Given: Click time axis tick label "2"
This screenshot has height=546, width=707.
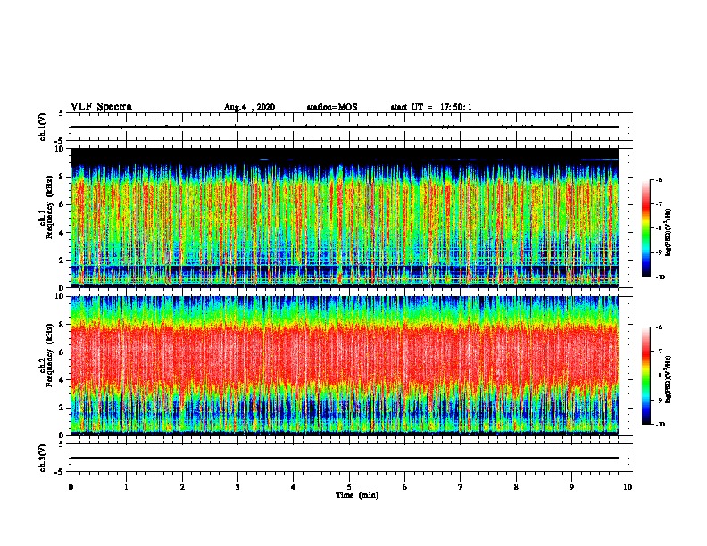Looking at the screenshot, I should point(182,486).
